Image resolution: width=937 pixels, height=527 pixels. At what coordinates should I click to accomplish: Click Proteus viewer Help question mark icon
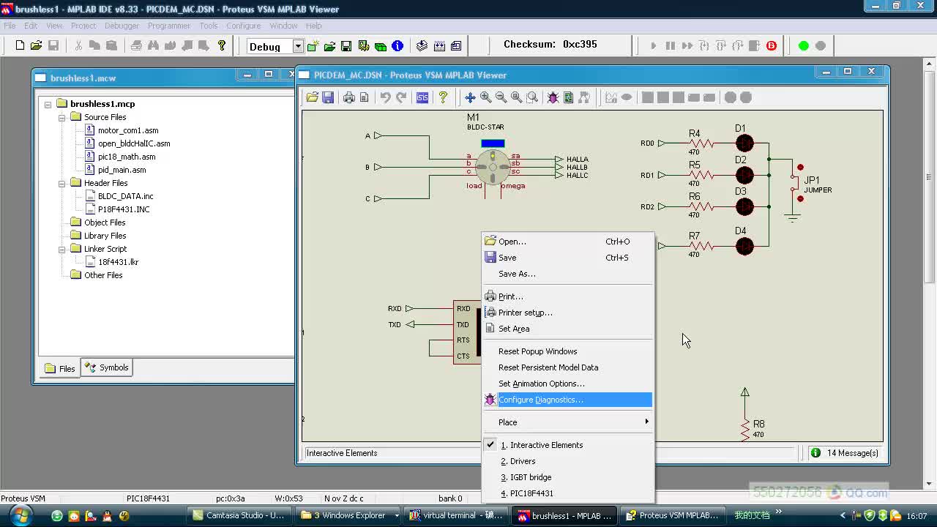[x=443, y=97]
